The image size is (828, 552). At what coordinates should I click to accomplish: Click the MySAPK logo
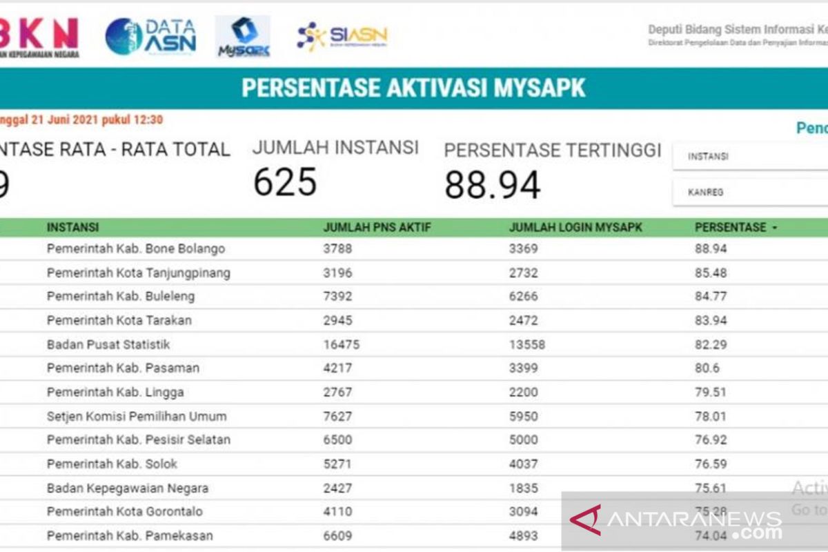pyautogui.click(x=243, y=37)
